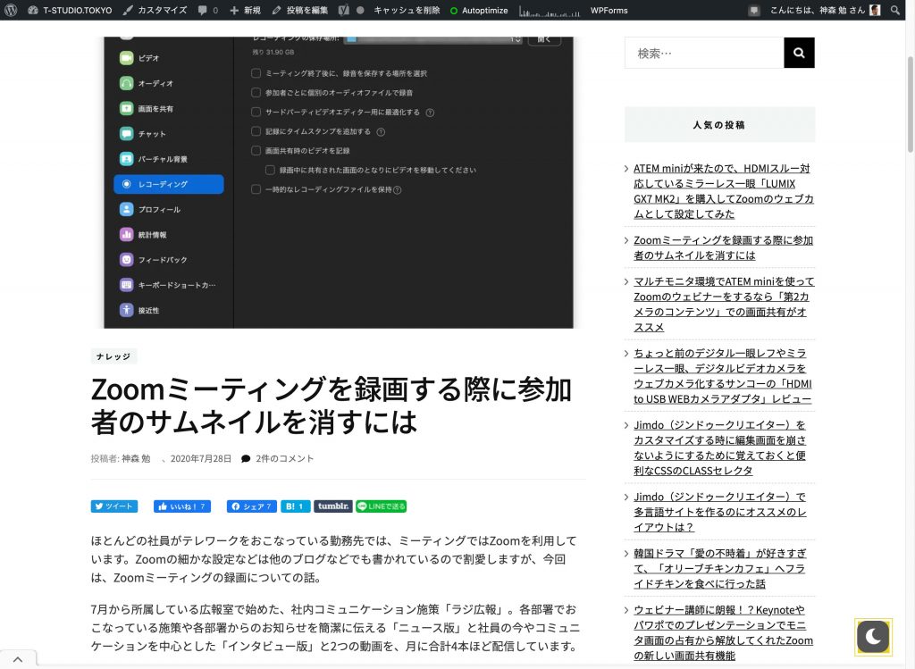Click the フィードバック icon in Zoom screenshot
Image resolution: width=915 pixels, height=669 pixels.
127,260
